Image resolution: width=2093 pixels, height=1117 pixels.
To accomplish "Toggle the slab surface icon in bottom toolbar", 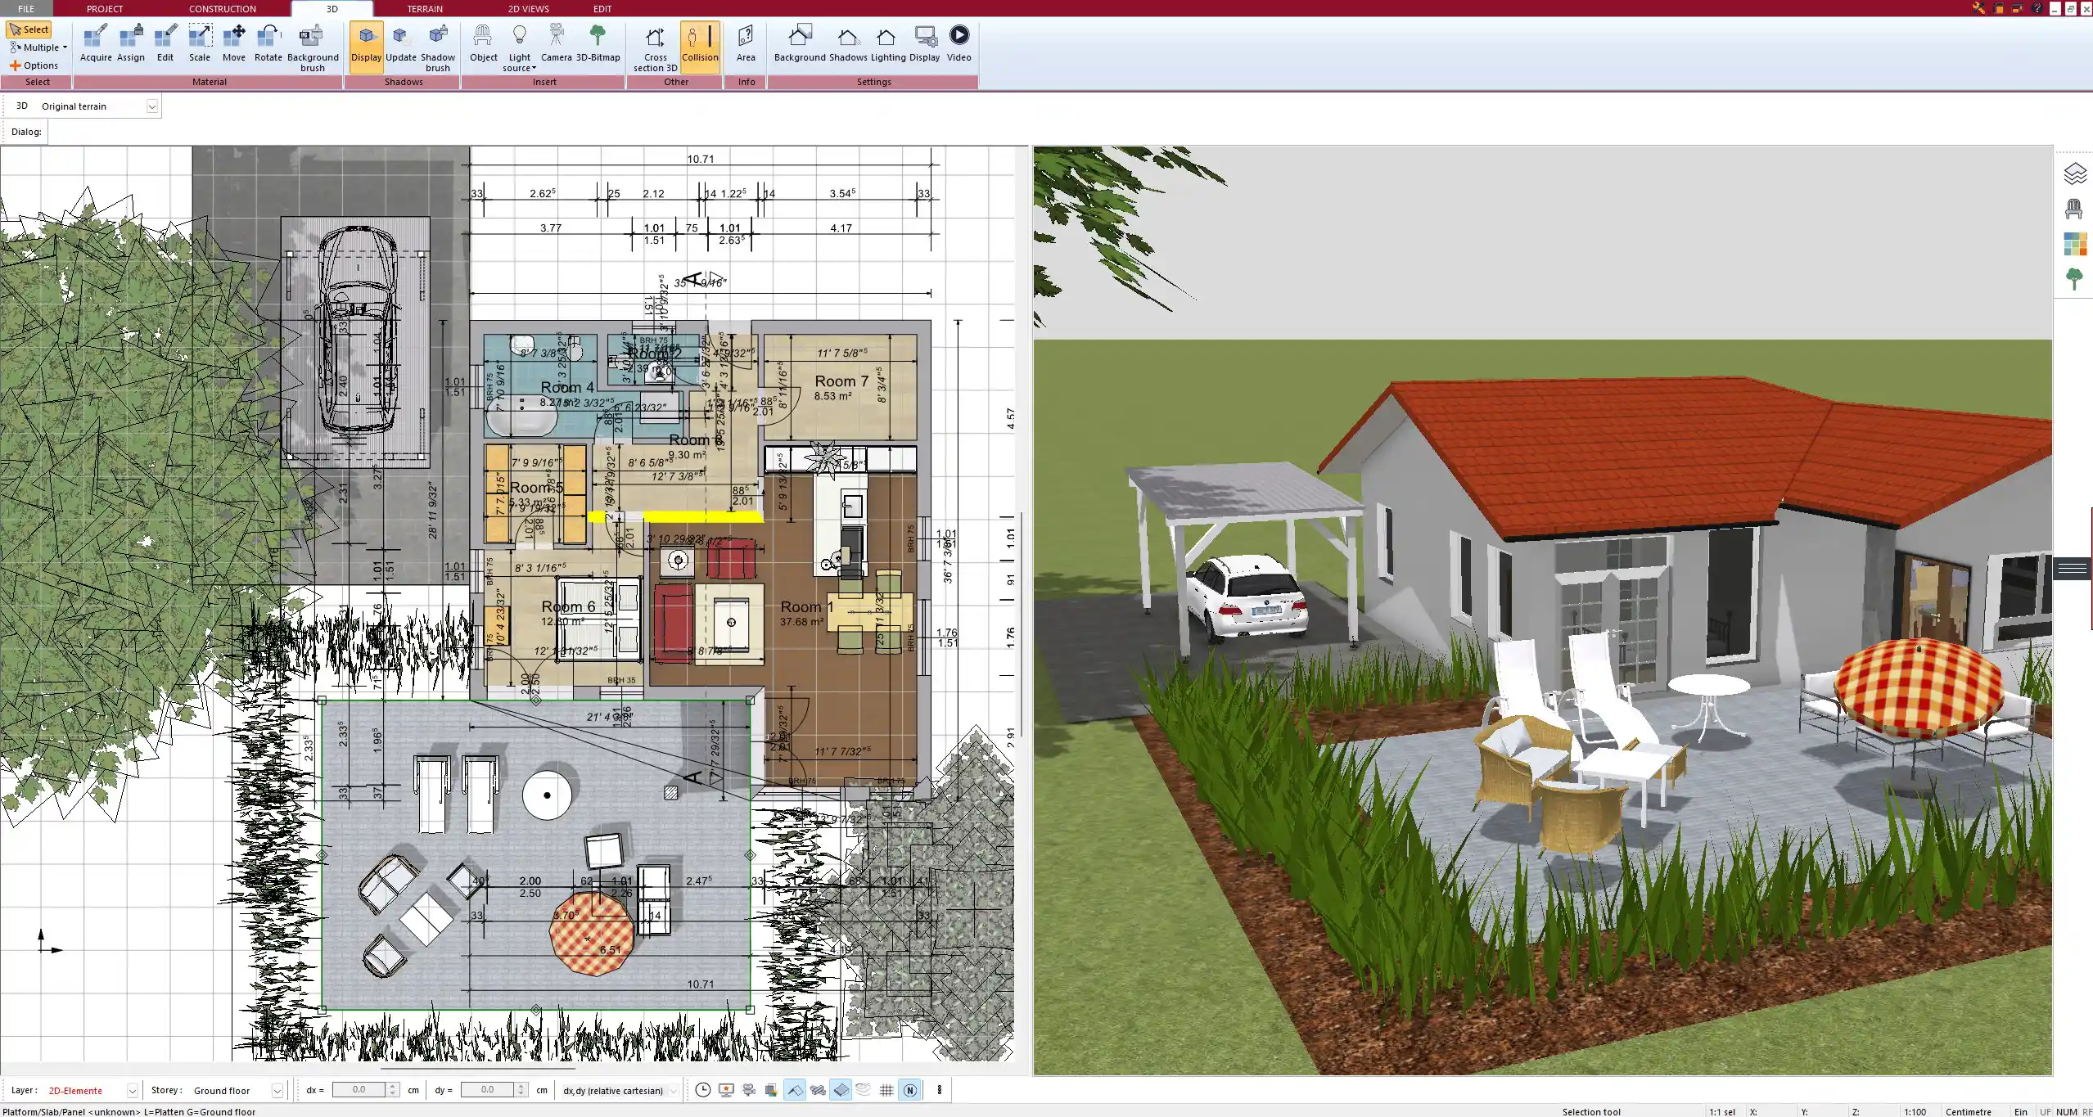I will [x=841, y=1090].
